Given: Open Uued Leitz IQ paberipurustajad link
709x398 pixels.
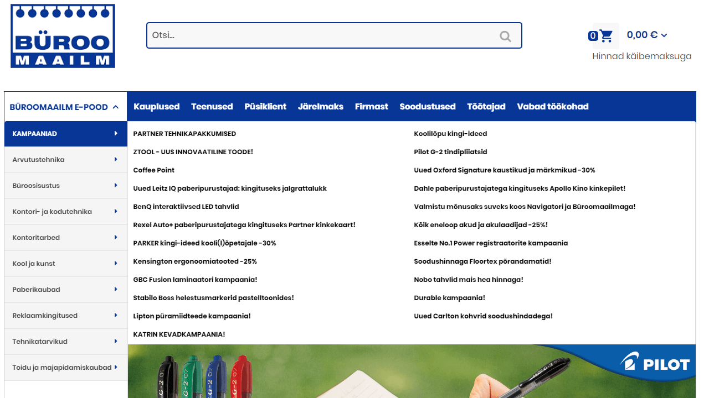Looking at the screenshot, I should point(230,188).
